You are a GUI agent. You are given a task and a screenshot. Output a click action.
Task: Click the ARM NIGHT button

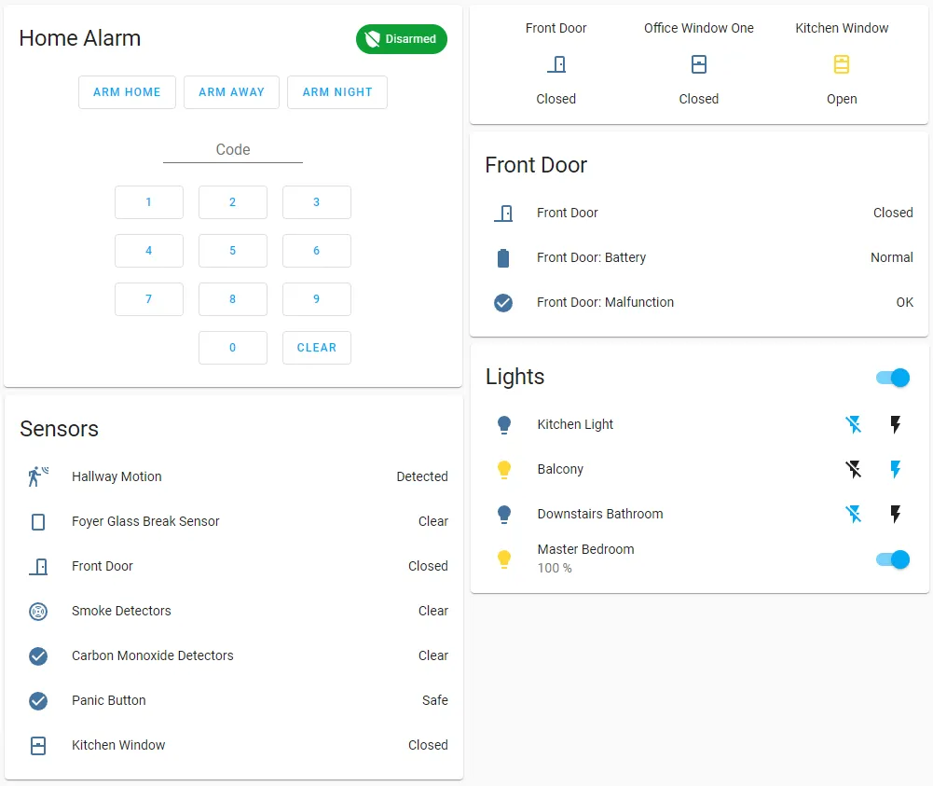[x=337, y=92]
